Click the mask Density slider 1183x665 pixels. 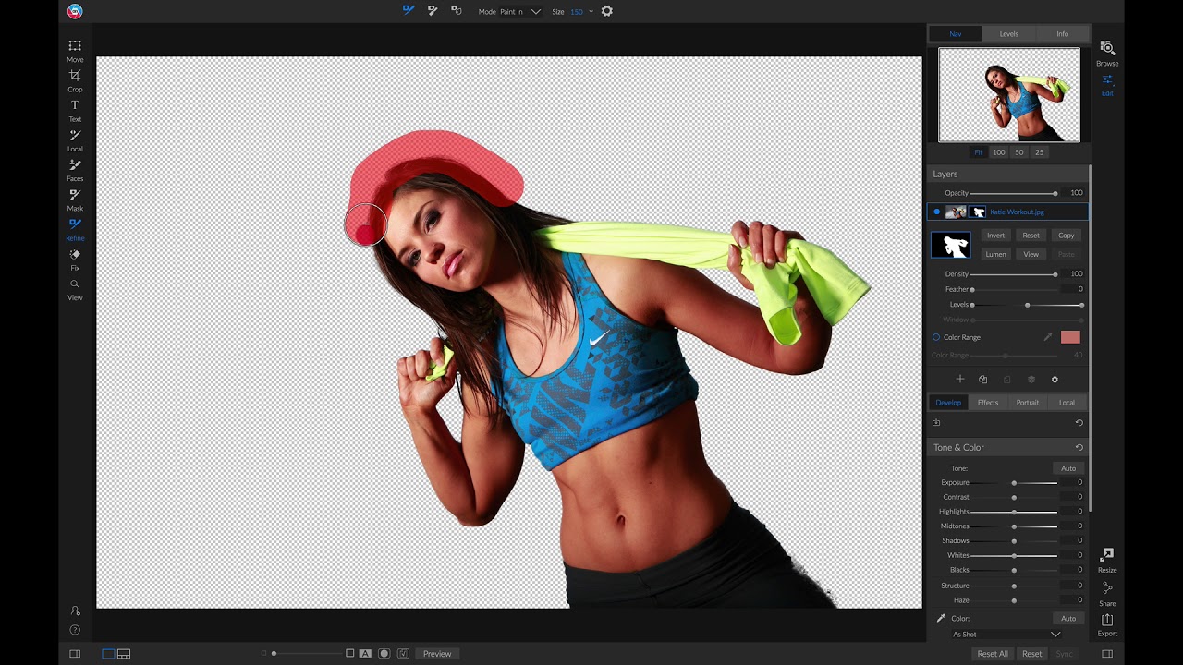(x=1014, y=274)
